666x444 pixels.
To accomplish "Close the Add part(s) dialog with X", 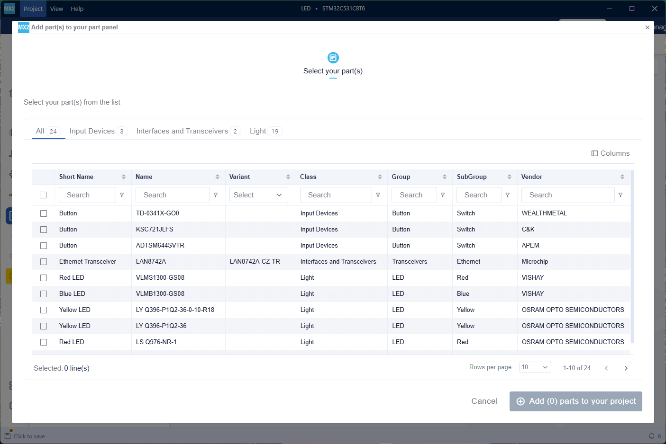I will pos(647,27).
